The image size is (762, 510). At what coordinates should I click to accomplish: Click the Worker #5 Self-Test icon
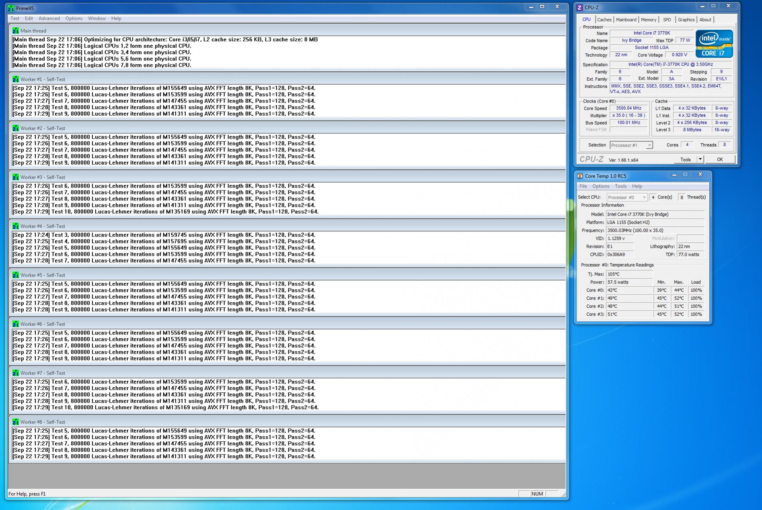(x=16, y=275)
